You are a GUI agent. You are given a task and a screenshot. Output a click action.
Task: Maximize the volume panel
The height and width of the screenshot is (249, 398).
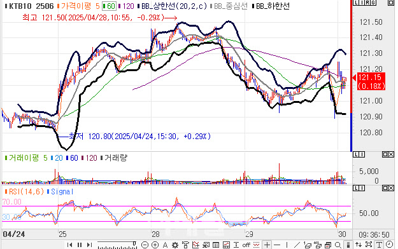pyautogui.click(x=385, y=154)
